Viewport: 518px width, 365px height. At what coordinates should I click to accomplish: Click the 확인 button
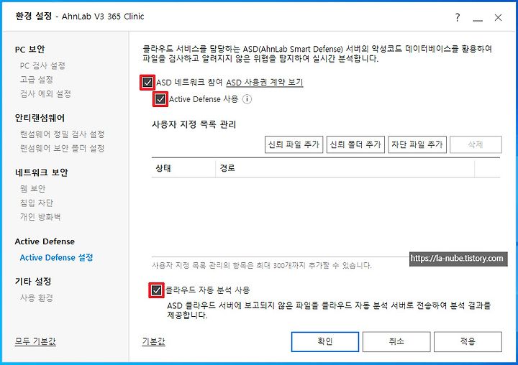click(325, 341)
